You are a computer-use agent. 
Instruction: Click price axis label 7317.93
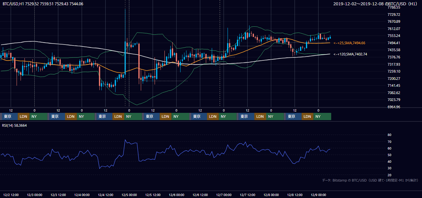click(394, 64)
